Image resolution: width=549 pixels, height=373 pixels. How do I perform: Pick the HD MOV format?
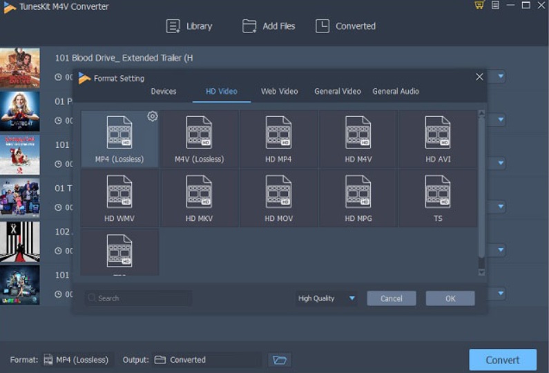pyautogui.click(x=278, y=198)
